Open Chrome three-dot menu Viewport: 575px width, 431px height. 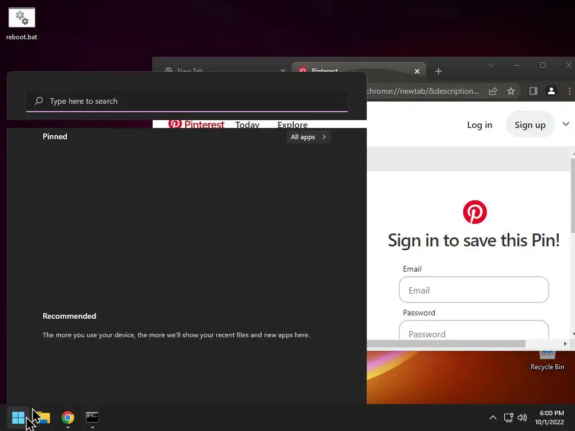coord(569,91)
